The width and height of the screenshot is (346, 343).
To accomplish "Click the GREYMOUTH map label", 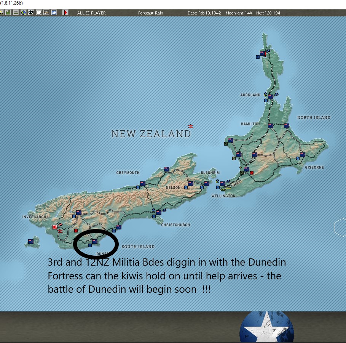I will [128, 173].
